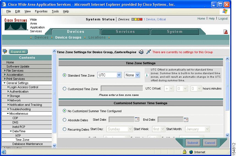Click the Home link in the header
The height and width of the screenshot is (156, 236).
tap(201, 18)
